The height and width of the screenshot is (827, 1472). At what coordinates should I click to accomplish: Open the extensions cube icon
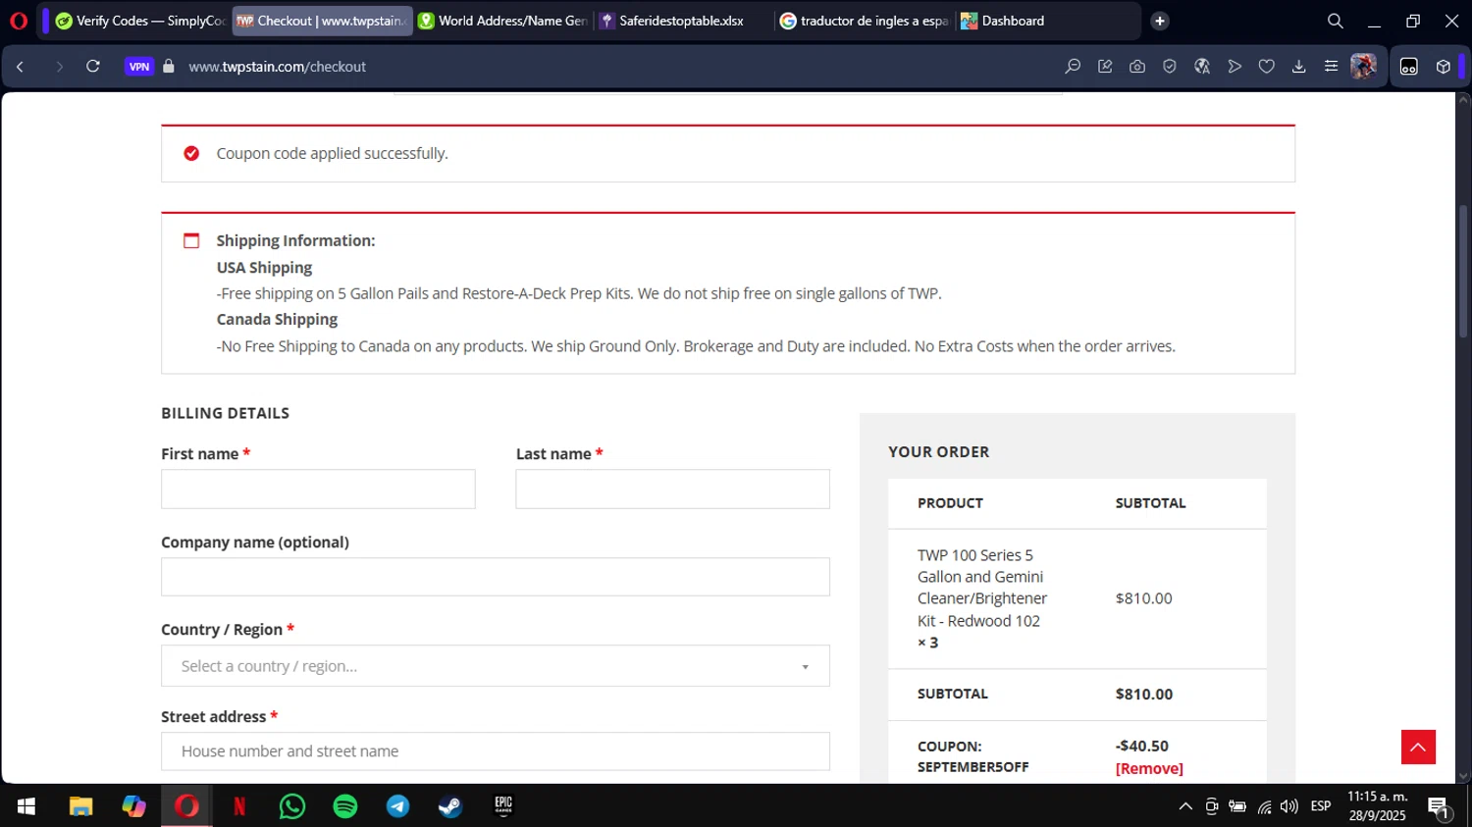tap(1443, 67)
